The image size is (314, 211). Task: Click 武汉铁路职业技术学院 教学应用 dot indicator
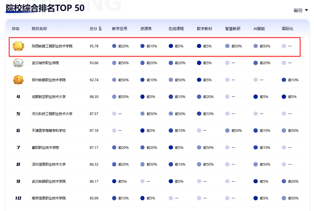tap(114, 181)
